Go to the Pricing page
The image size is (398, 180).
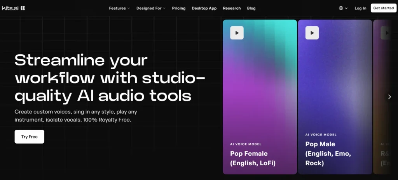pyautogui.click(x=179, y=8)
